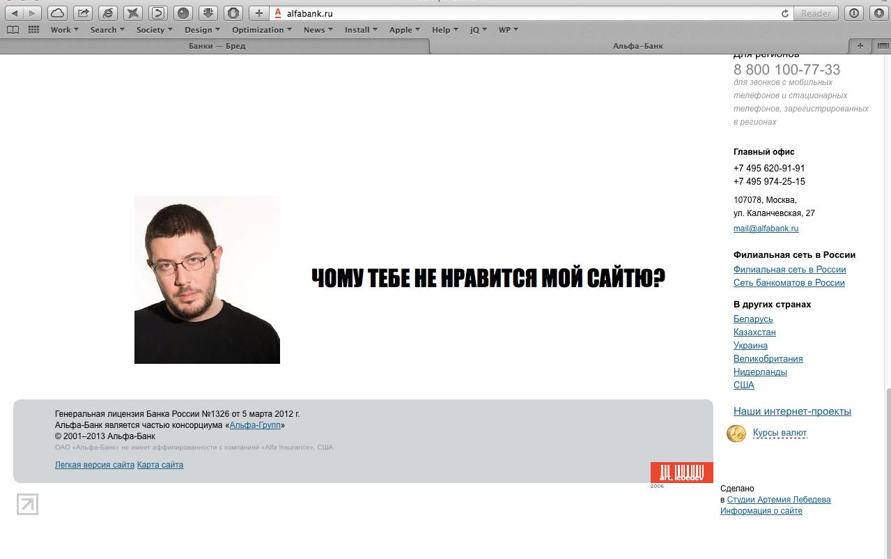Go forward with the forward arrow
The width and height of the screenshot is (891, 559).
tap(32, 13)
